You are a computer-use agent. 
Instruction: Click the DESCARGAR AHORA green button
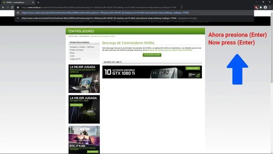[x=152, y=55]
